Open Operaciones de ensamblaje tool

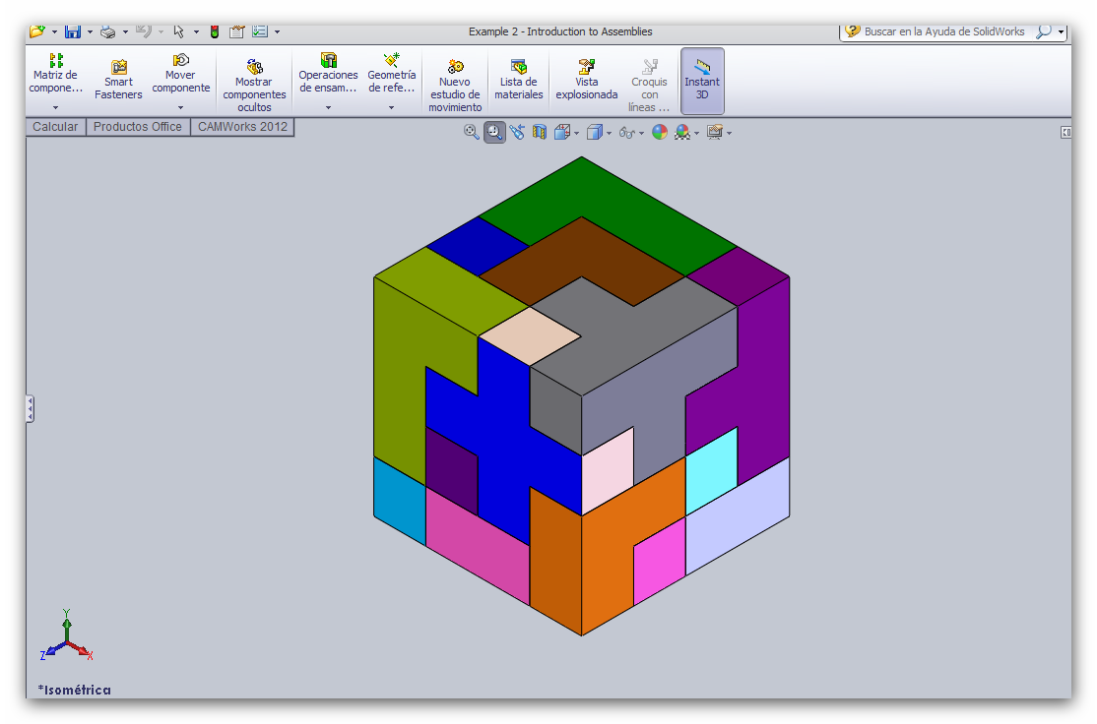coord(328,74)
